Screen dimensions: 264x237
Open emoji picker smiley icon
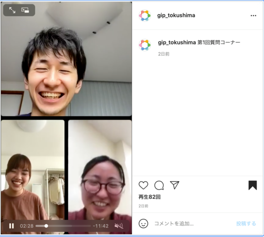click(x=143, y=224)
